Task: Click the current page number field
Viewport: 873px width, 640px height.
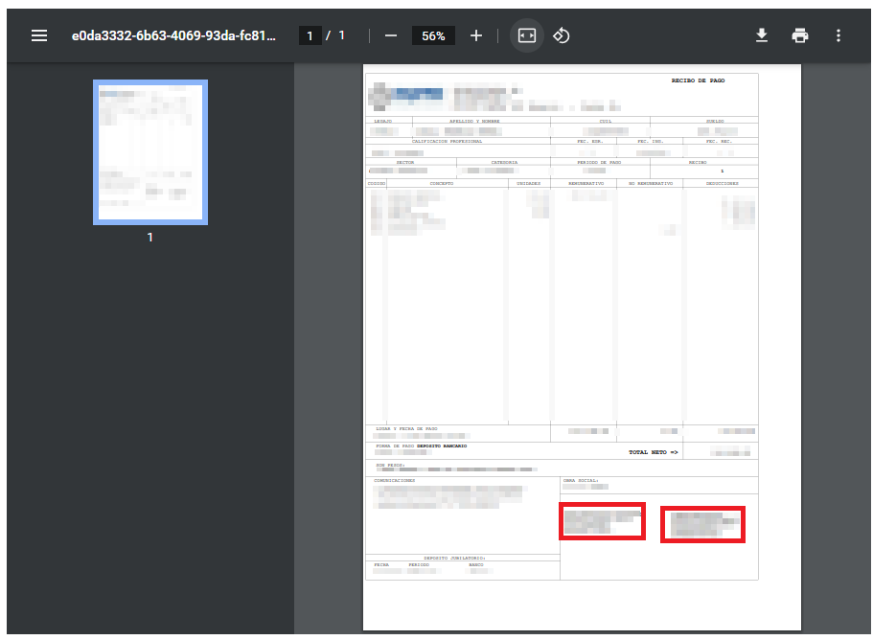Action: [310, 35]
